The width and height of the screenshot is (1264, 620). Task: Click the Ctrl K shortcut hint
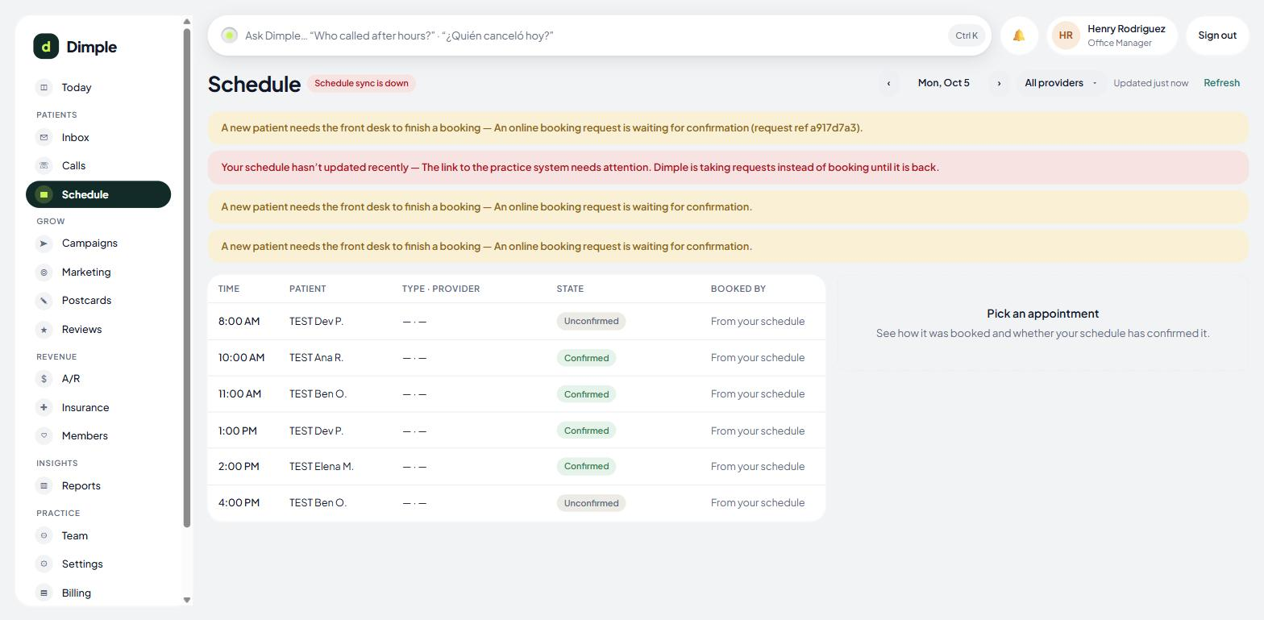pos(967,35)
